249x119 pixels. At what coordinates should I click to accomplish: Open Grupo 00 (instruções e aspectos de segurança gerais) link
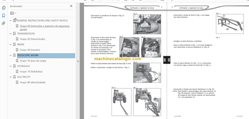tap(45, 28)
